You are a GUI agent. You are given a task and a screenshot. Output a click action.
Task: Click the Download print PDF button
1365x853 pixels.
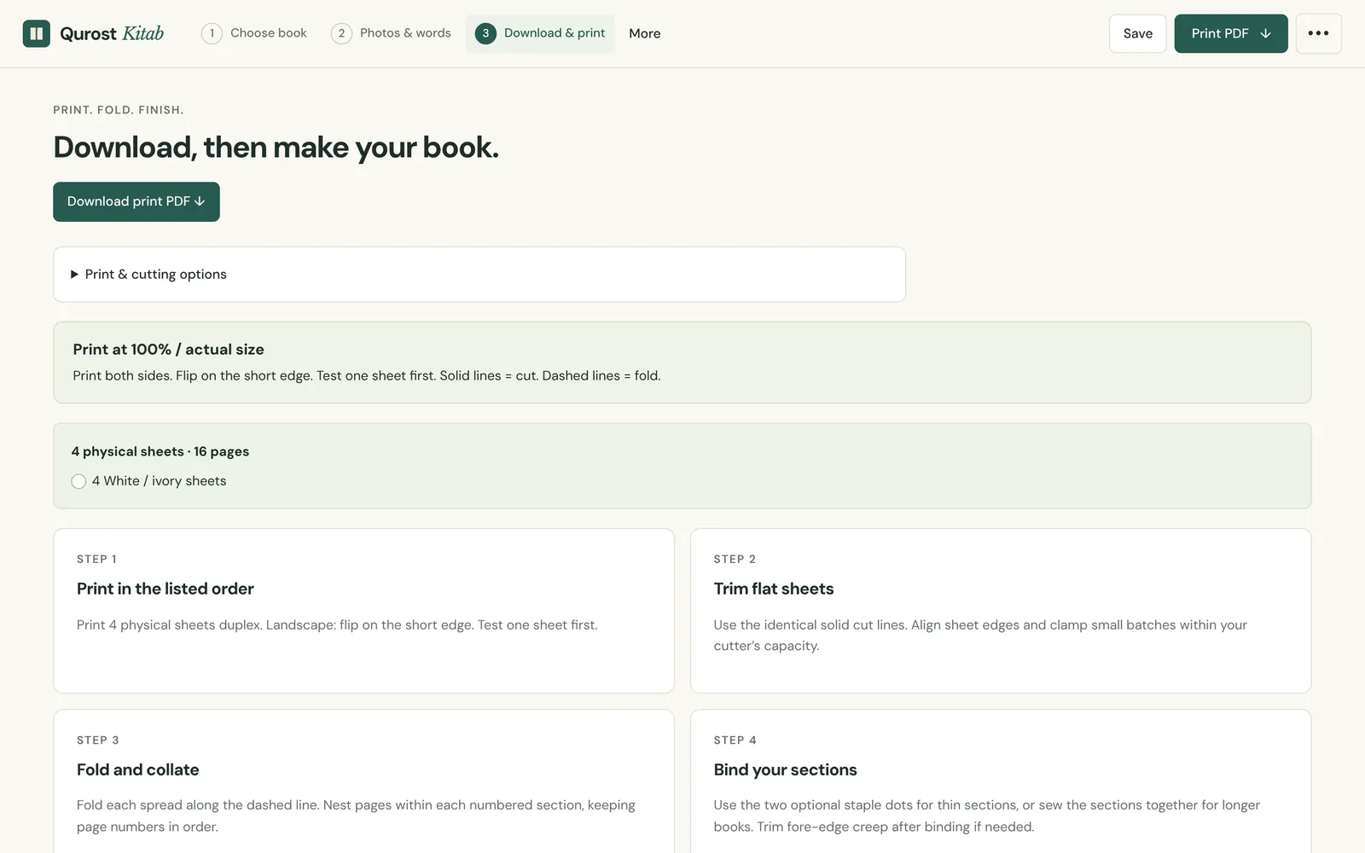(x=136, y=201)
